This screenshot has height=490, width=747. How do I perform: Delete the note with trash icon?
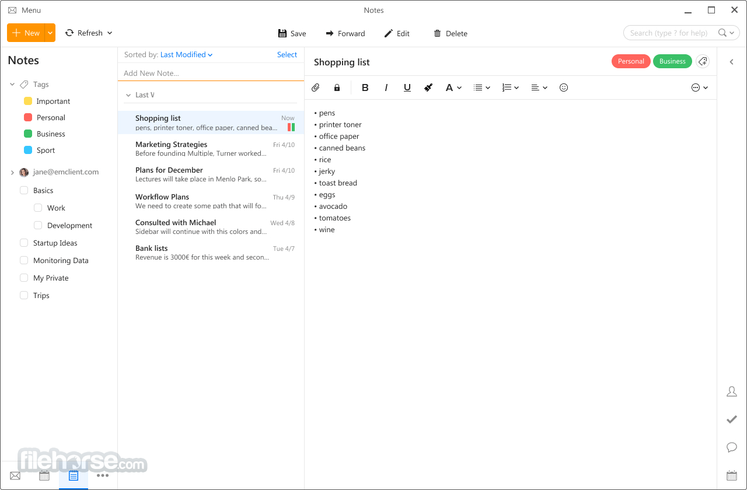450,33
